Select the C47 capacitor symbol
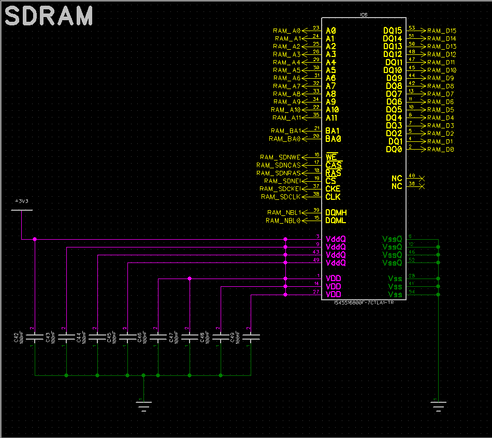Image resolution: width=492 pixels, height=438 pixels. 190,337
